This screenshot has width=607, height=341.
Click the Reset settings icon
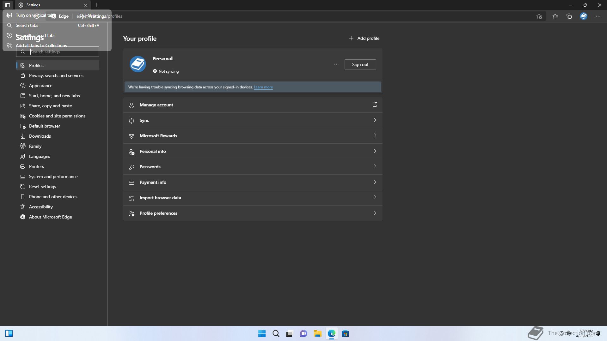click(23, 187)
